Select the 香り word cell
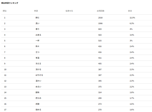 37,29
